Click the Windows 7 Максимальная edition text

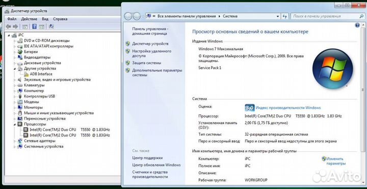pyautogui.click(x=221, y=49)
